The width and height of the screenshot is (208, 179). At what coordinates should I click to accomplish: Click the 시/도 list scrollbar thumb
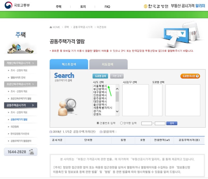117,97
